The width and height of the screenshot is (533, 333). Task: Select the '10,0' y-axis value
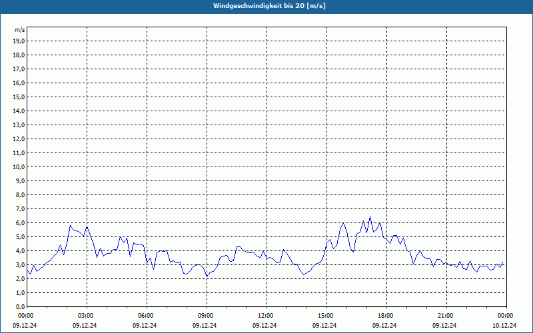[19, 167]
